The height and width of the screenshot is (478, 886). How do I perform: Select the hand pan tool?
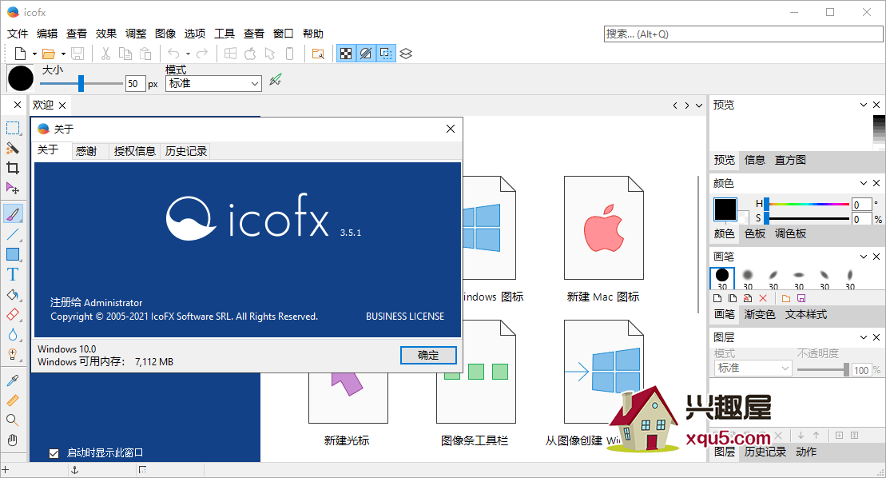13,440
